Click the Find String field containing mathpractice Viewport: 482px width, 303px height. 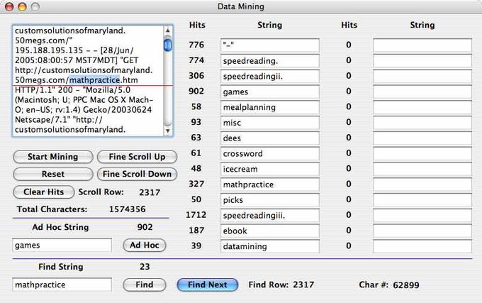[x=62, y=285]
